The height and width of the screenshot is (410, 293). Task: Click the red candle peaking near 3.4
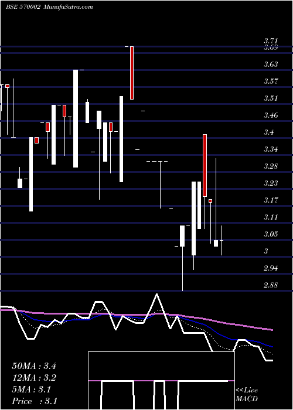tap(205, 165)
